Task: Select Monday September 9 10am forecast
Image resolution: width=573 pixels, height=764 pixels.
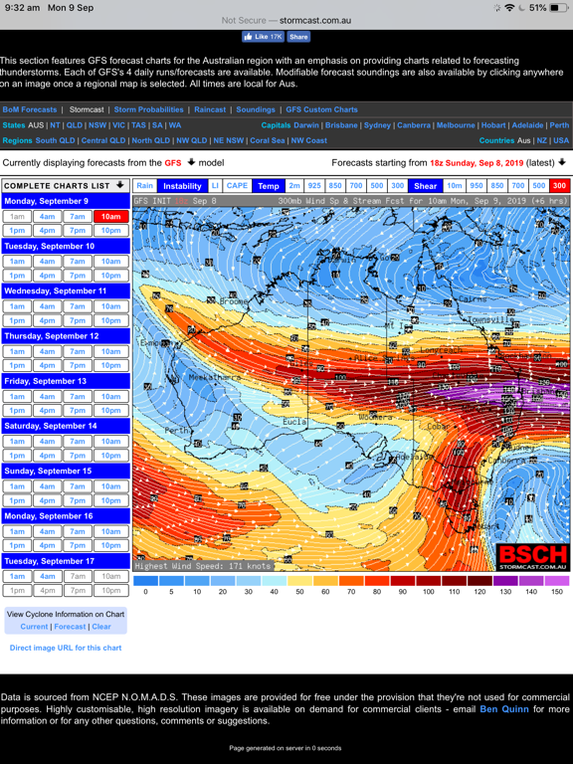Action: point(111,216)
